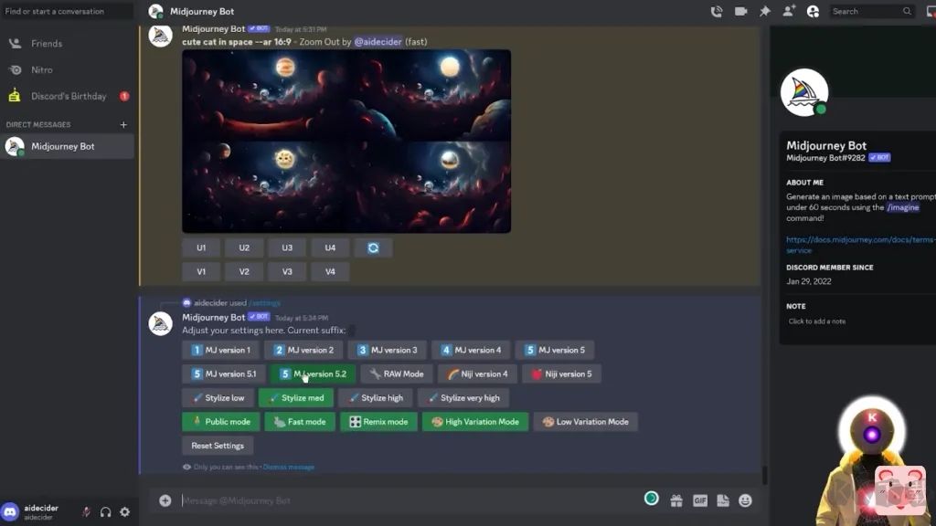Add friends to DM icon
Viewport: 936px width, 526px height.
pos(789,11)
